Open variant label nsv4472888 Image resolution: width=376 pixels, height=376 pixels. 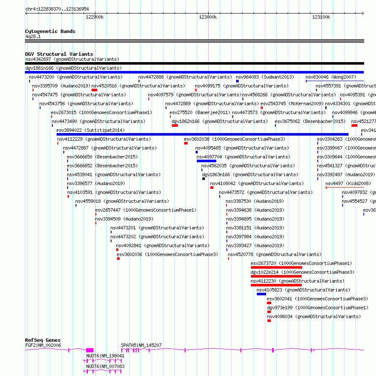(x=185, y=77)
